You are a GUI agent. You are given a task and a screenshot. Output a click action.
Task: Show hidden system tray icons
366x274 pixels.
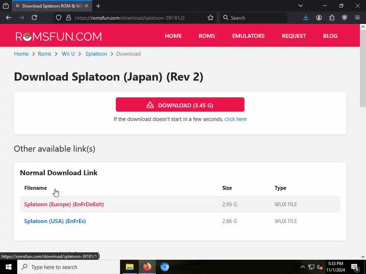click(302, 267)
